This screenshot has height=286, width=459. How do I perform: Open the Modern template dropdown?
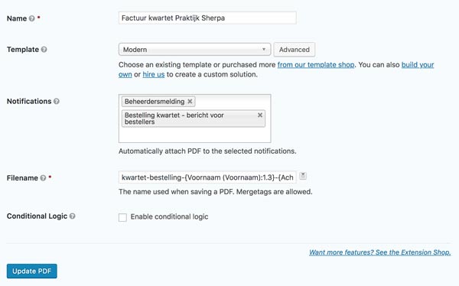pos(194,50)
